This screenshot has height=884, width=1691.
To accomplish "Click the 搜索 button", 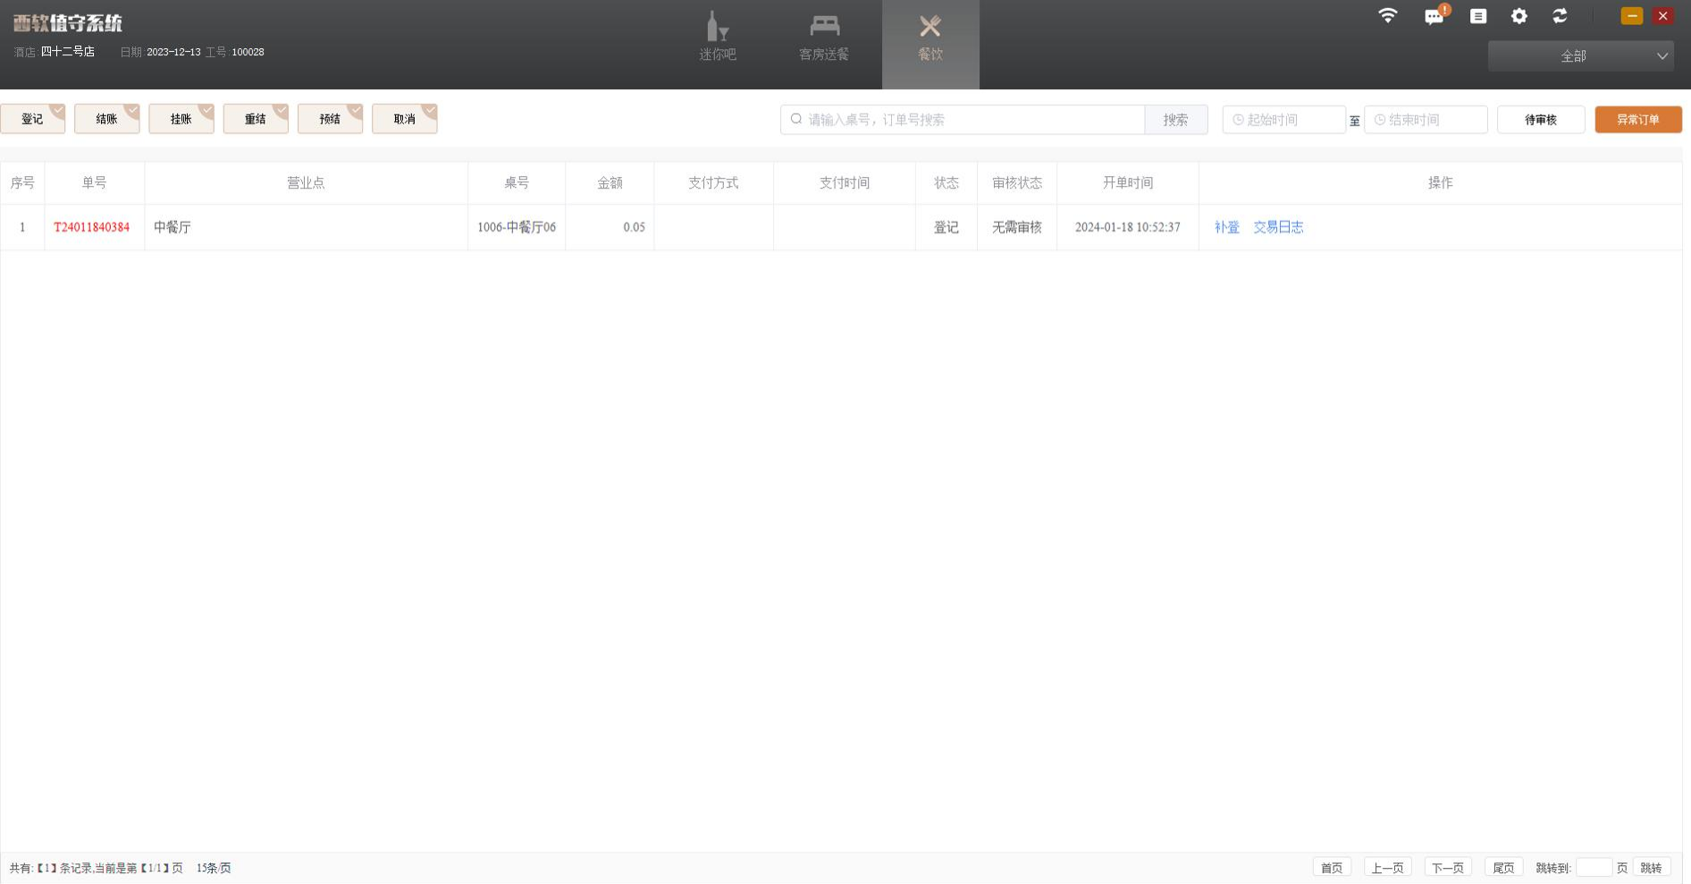I will tap(1175, 120).
